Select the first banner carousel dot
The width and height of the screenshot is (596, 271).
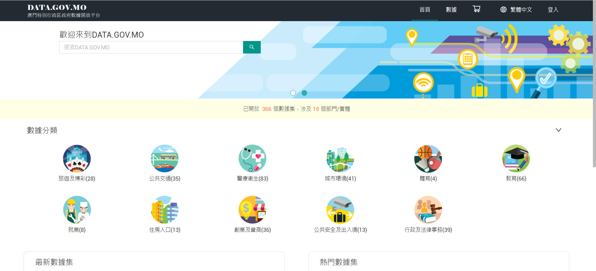click(293, 93)
